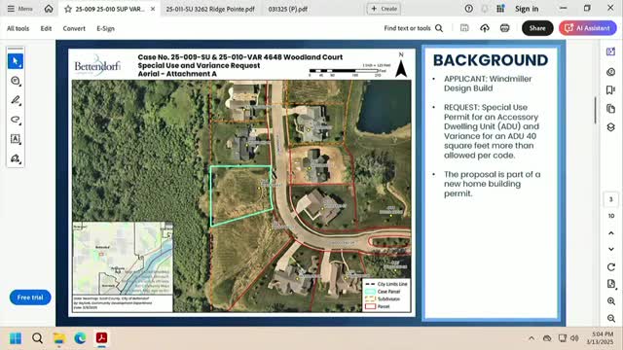Open the Help question mark icon
The image size is (623, 350).
[x=469, y=9]
